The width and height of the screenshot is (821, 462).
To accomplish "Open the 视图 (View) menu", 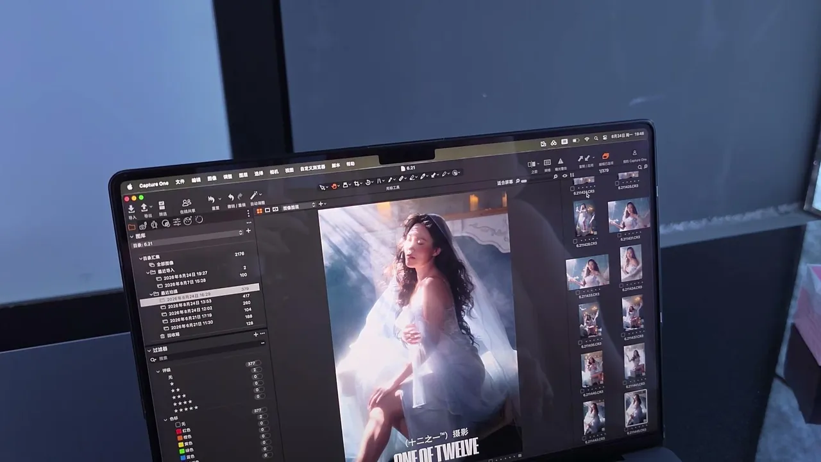I will (x=289, y=170).
